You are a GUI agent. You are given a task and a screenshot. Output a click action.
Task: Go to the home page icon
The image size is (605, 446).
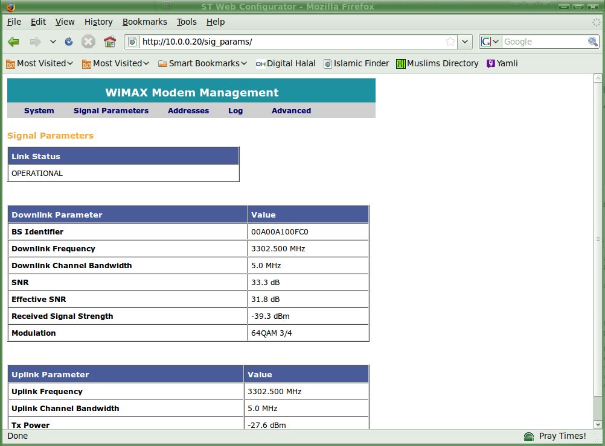point(110,41)
